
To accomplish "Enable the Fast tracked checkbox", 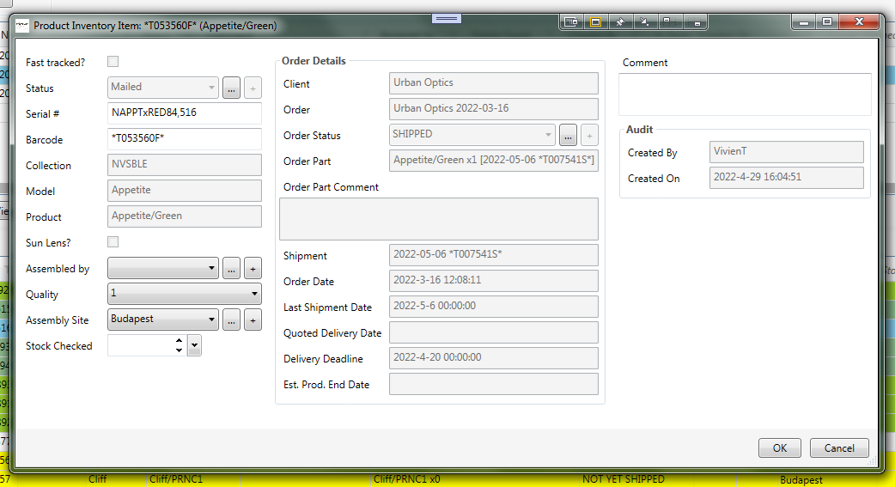I will [113, 62].
